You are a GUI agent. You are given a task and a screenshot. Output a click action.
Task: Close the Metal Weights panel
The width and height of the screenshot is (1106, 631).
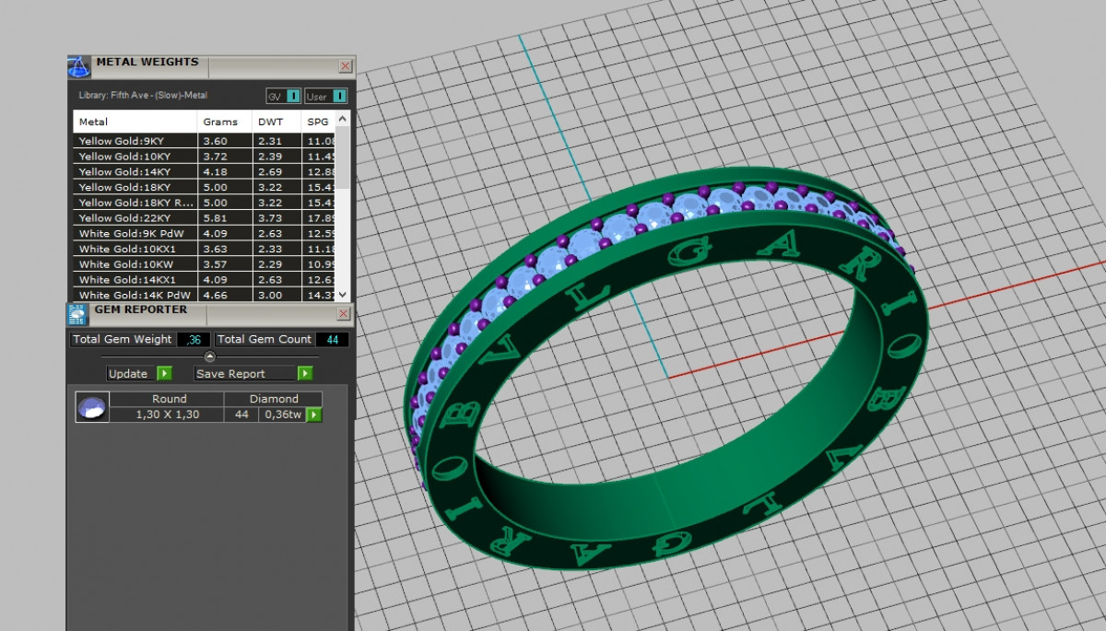345,66
